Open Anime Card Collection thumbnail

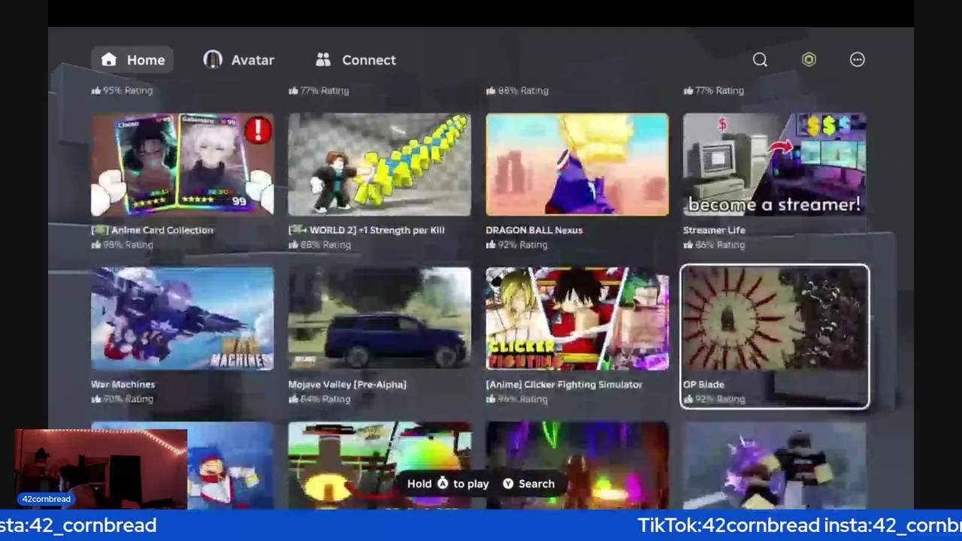pyautogui.click(x=183, y=165)
